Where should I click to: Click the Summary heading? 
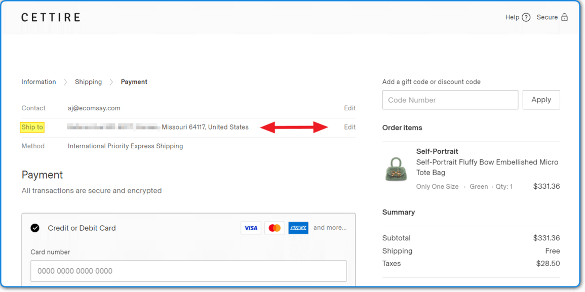click(399, 212)
